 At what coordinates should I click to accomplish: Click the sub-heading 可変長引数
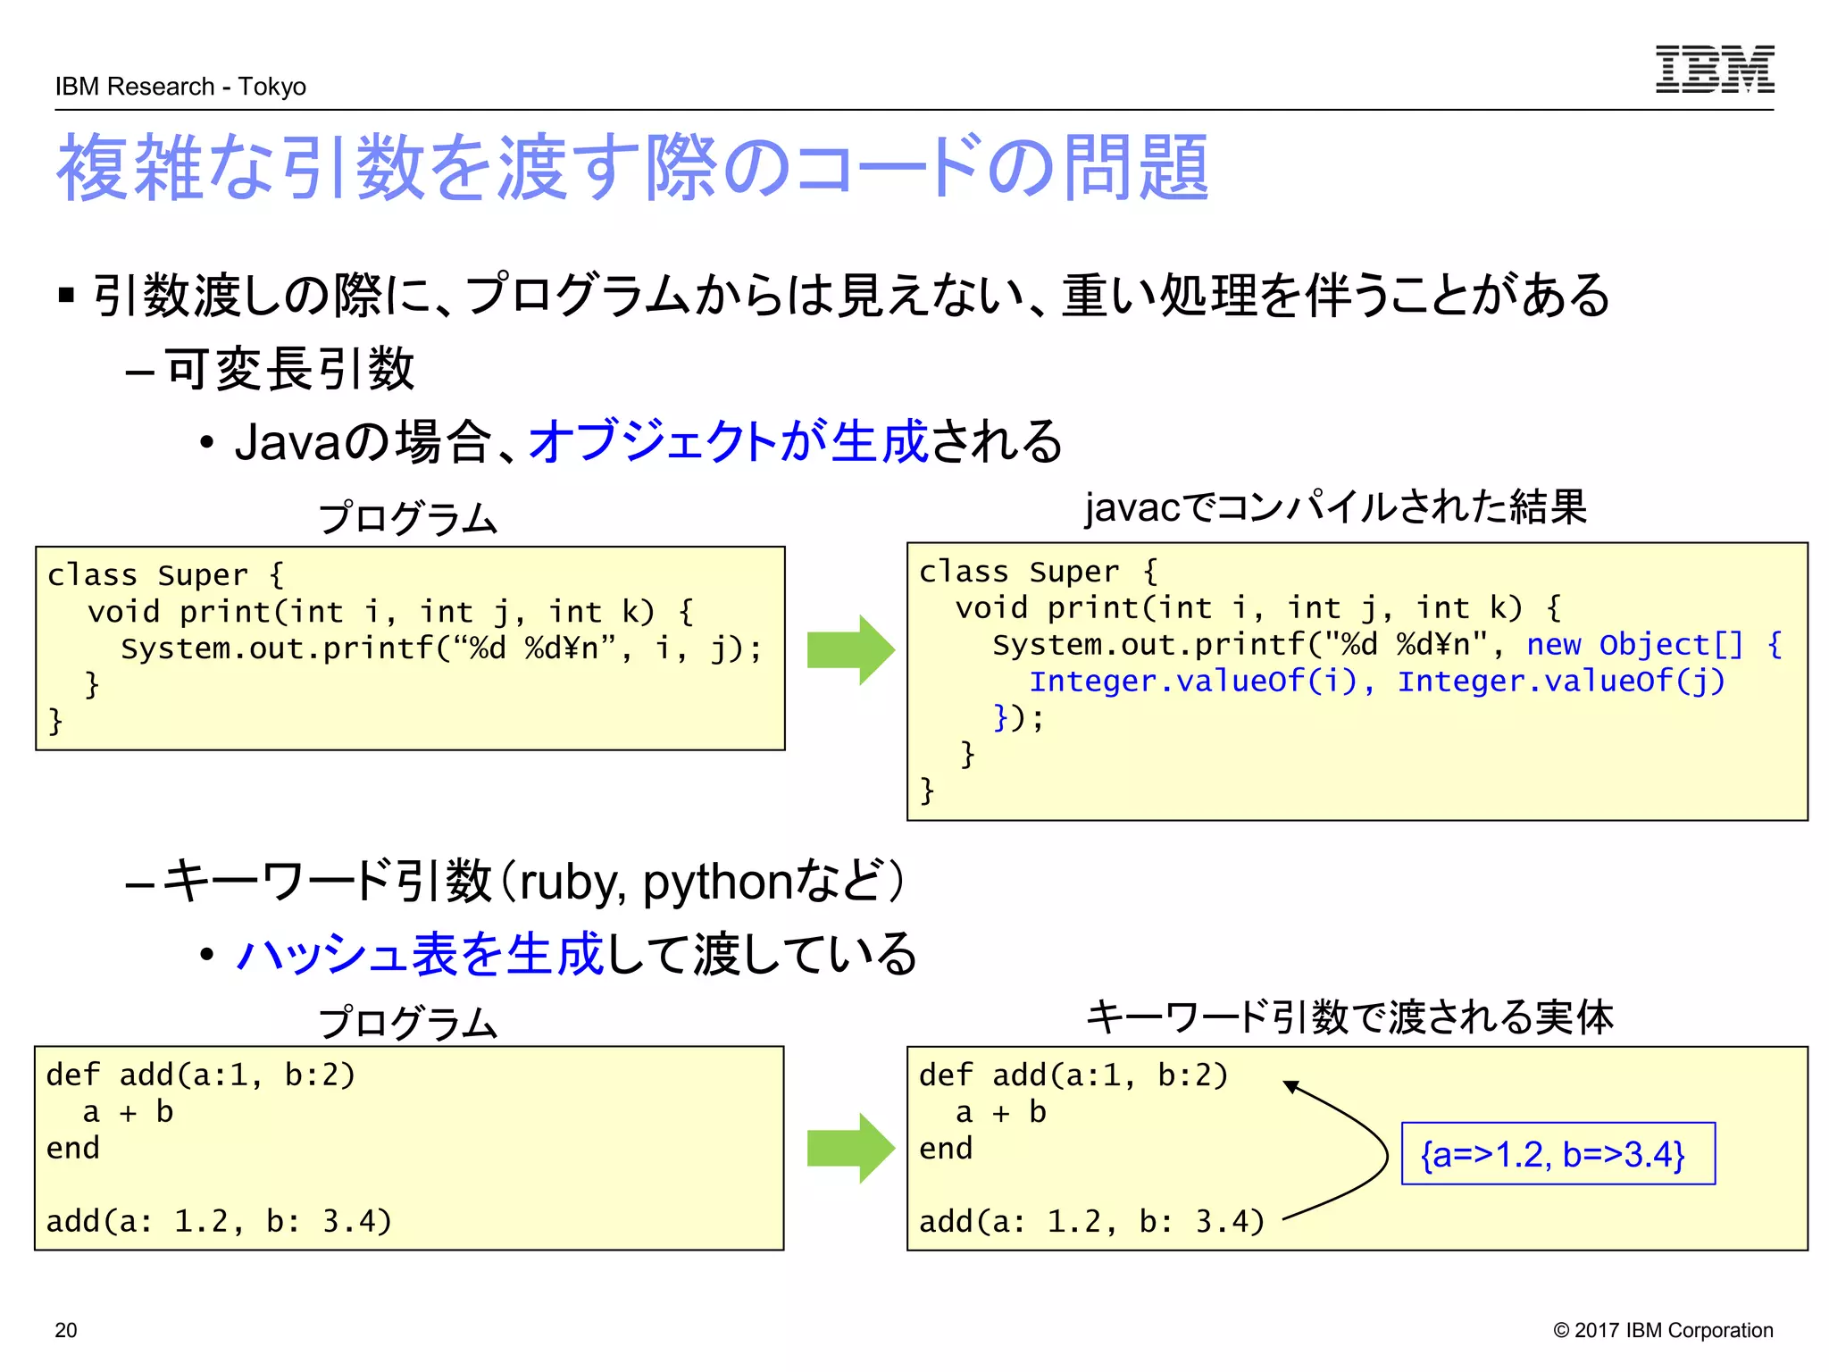[x=291, y=368]
